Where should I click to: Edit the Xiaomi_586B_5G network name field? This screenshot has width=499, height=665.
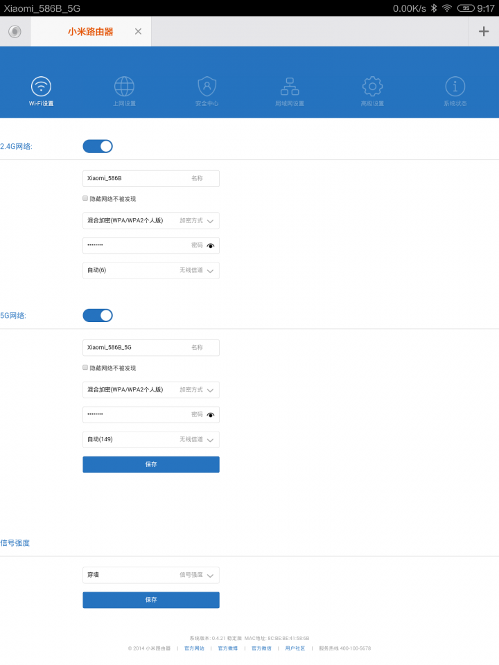coord(151,348)
